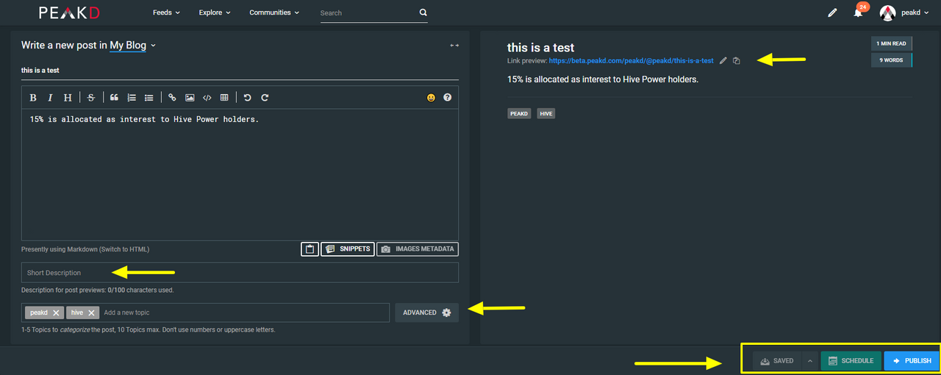Insert a heading with the H icon

[67, 97]
